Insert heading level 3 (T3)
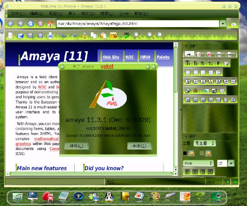The height and width of the screenshot is (206, 247). (x=203, y=63)
